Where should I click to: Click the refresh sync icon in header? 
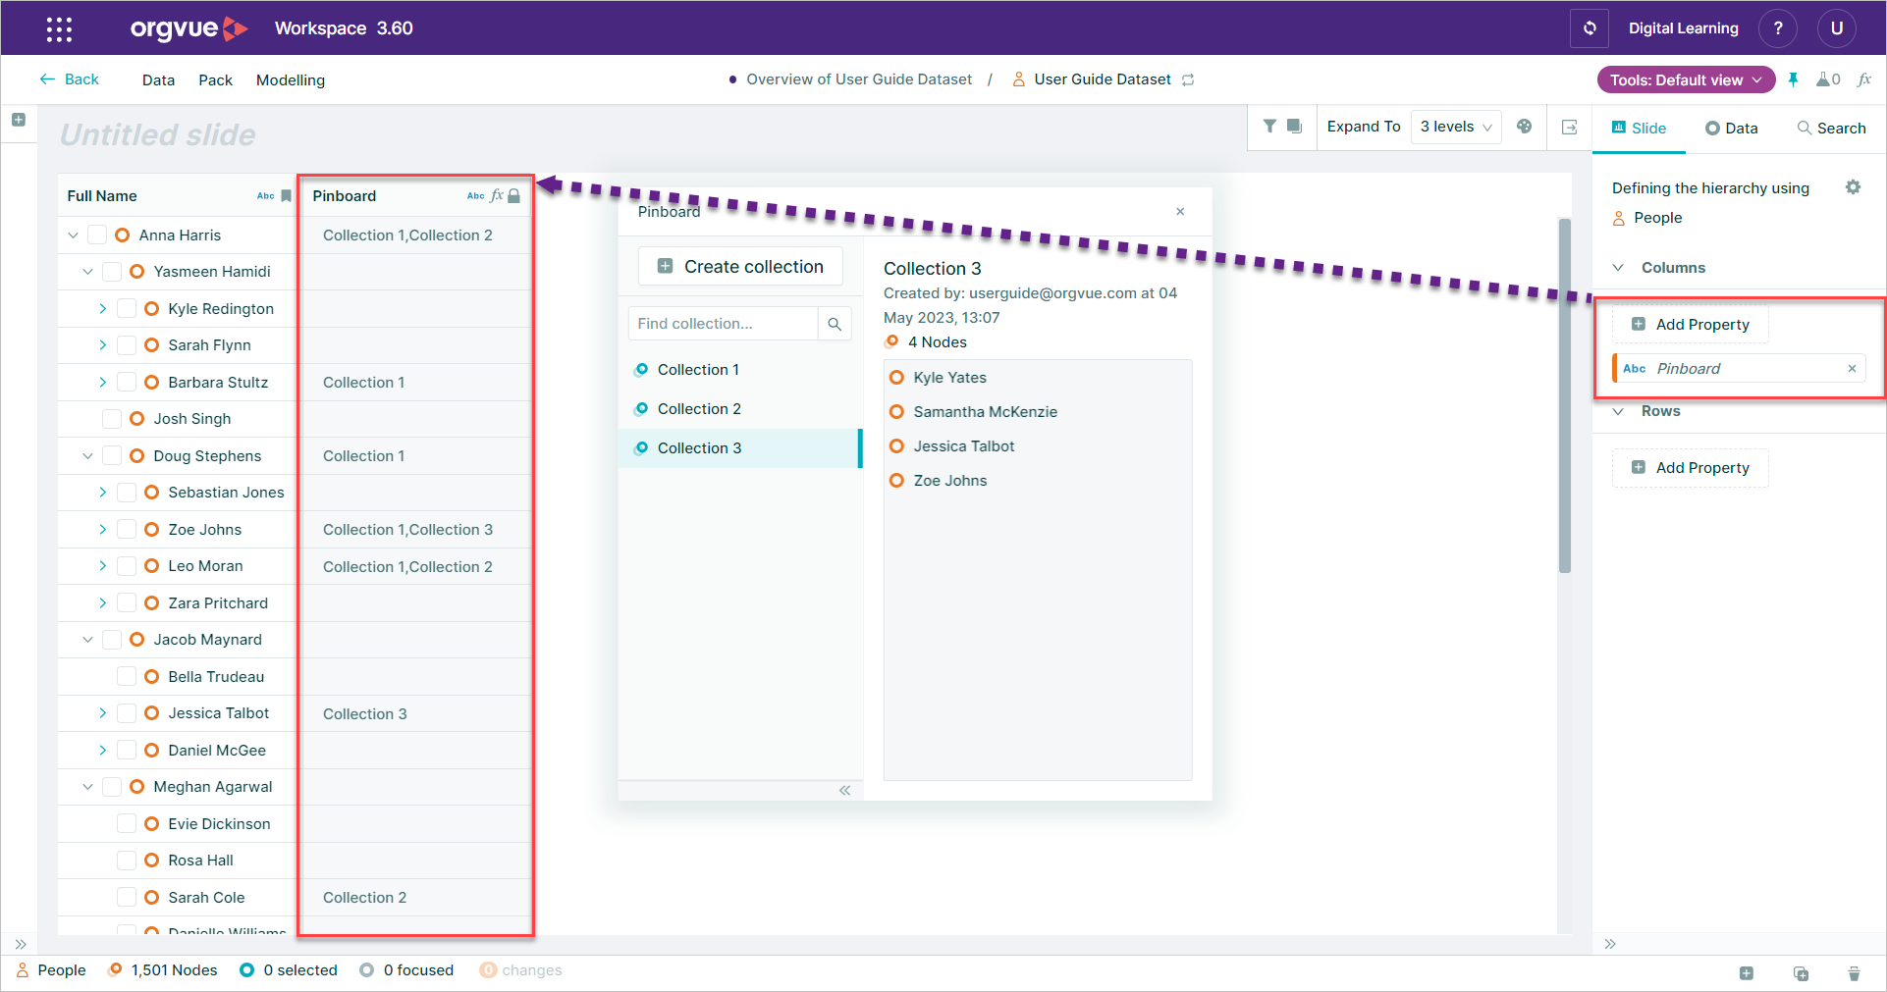pos(1590,28)
